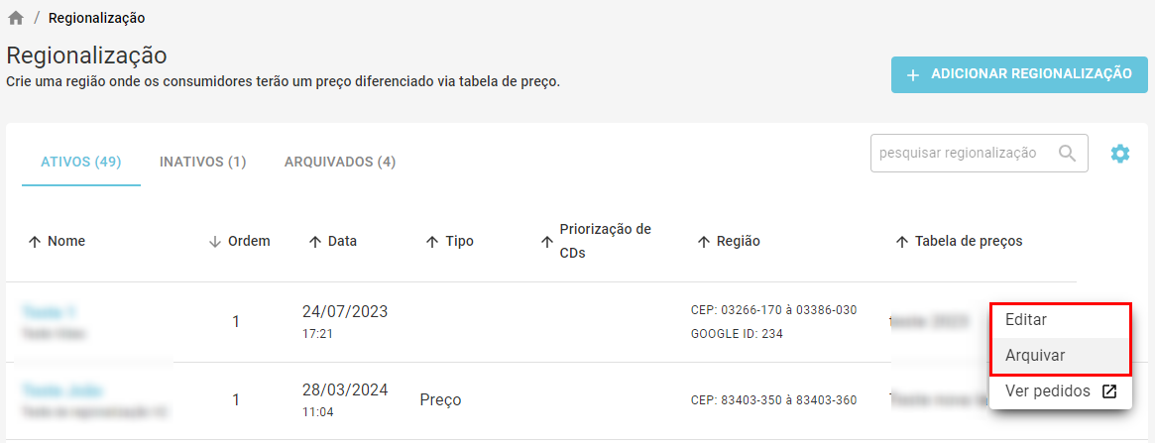Viewport: 1155px width, 443px height.
Task: Click the Data column sort arrow
Action: click(x=314, y=242)
